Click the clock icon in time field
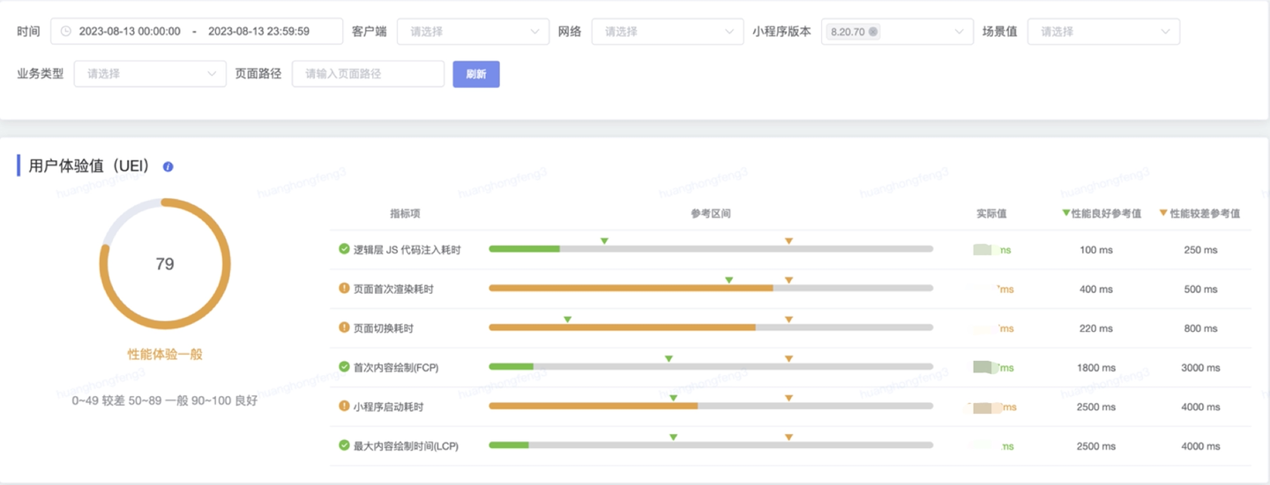 click(65, 32)
